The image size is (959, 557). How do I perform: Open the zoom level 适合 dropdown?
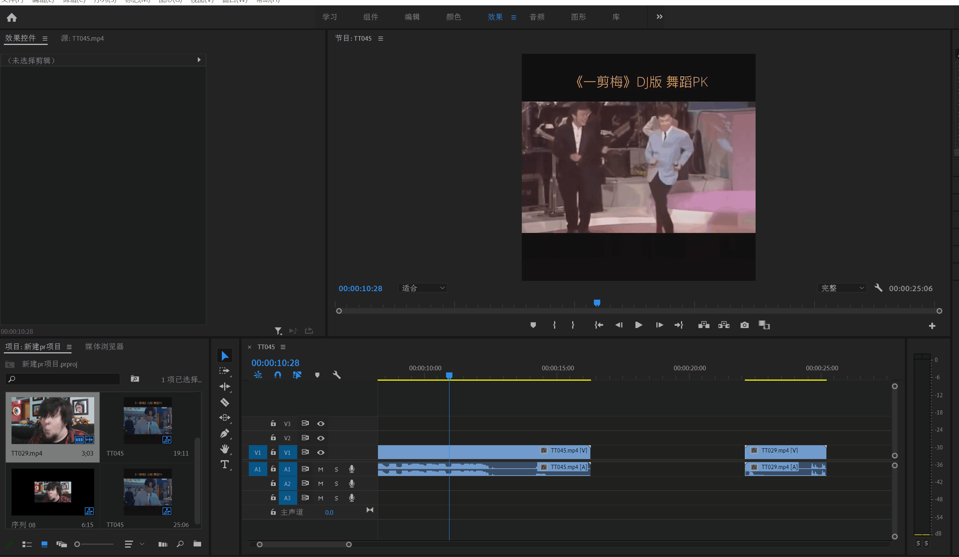point(423,288)
